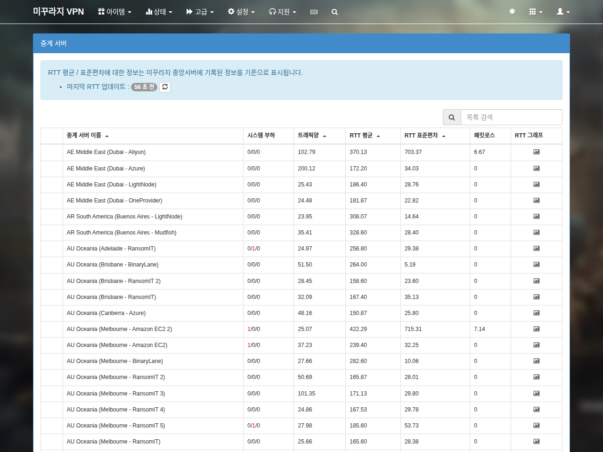Image resolution: width=603 pixels, height=452 pixels.
Task: Click the search magnifier in top navbar
Action: (334, 12)
